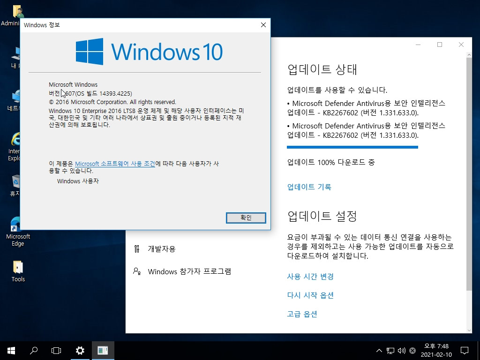Click the 개발자용 tools icon
This screenshot has width=480, height=360.
coord(137,249)
